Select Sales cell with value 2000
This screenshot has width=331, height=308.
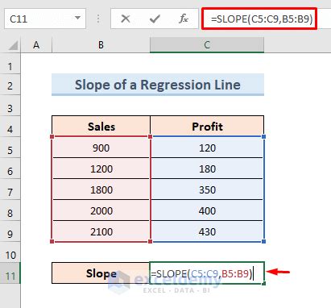101,210
